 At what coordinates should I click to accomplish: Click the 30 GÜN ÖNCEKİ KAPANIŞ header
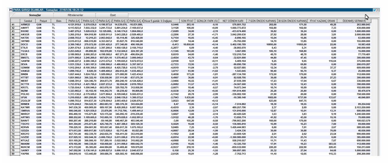293,21
